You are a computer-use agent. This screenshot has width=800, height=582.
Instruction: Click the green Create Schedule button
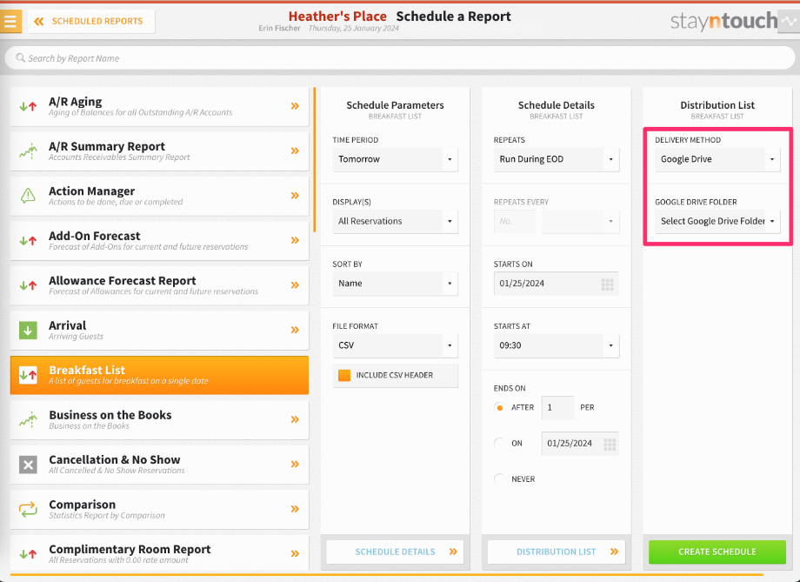click(x=717, y=552)
